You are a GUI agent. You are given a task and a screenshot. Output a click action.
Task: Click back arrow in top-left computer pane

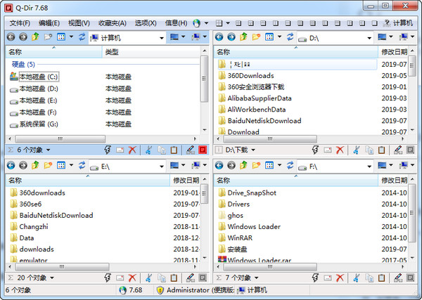(11, 37)
